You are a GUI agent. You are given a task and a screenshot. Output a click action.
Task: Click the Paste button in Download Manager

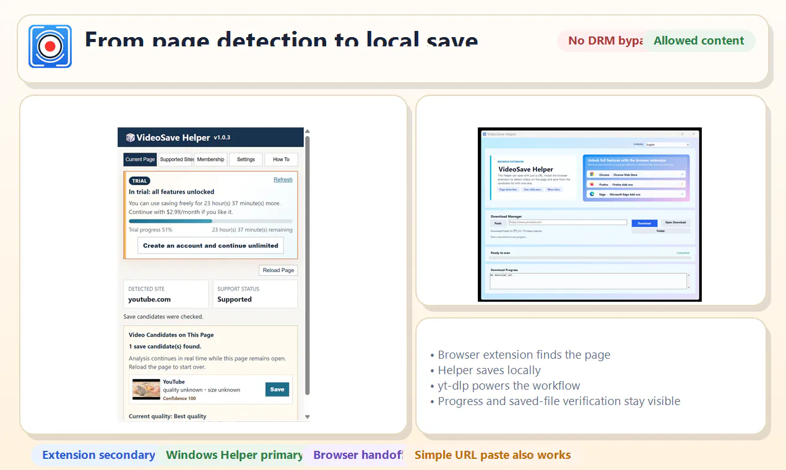[498, 223]
